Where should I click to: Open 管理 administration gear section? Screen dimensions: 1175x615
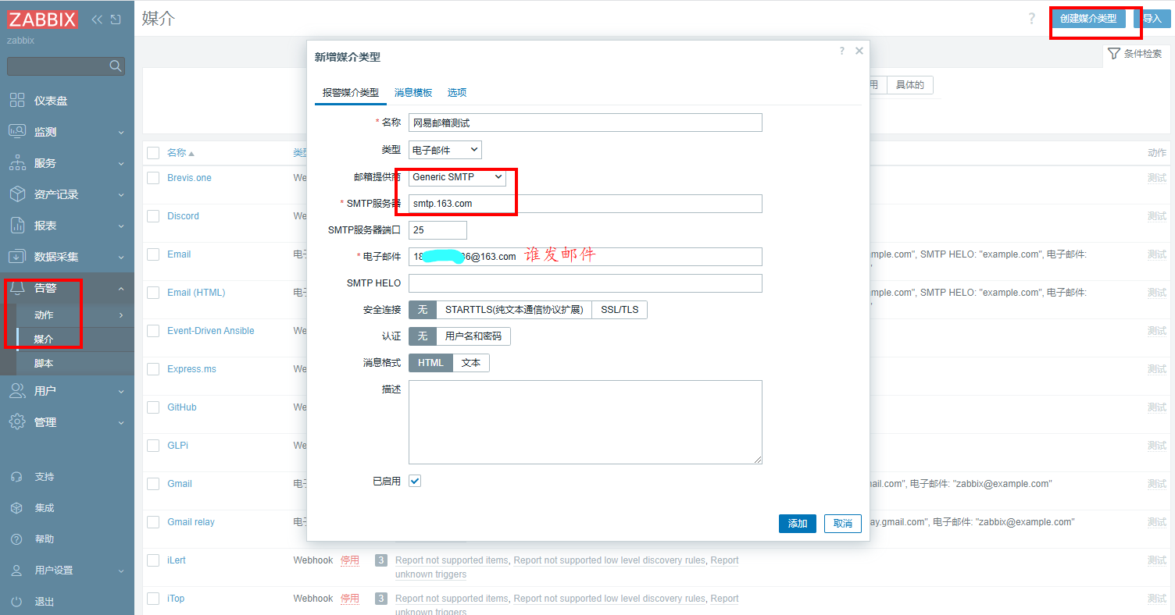click(66, 422)
